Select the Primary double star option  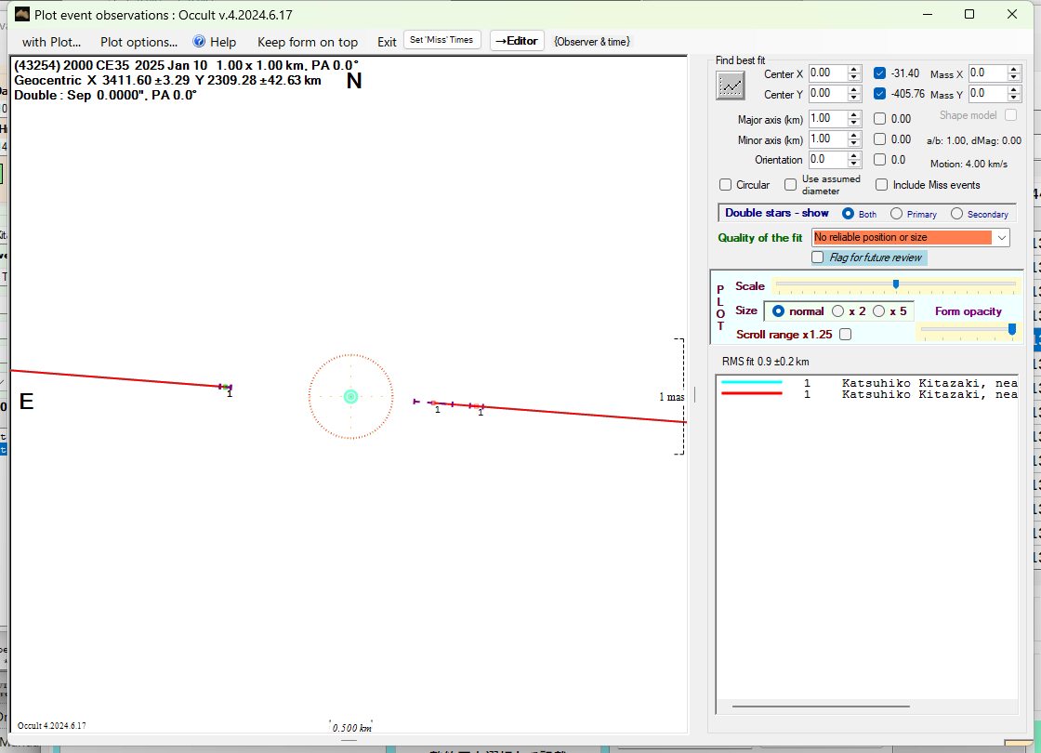point(896,214)
